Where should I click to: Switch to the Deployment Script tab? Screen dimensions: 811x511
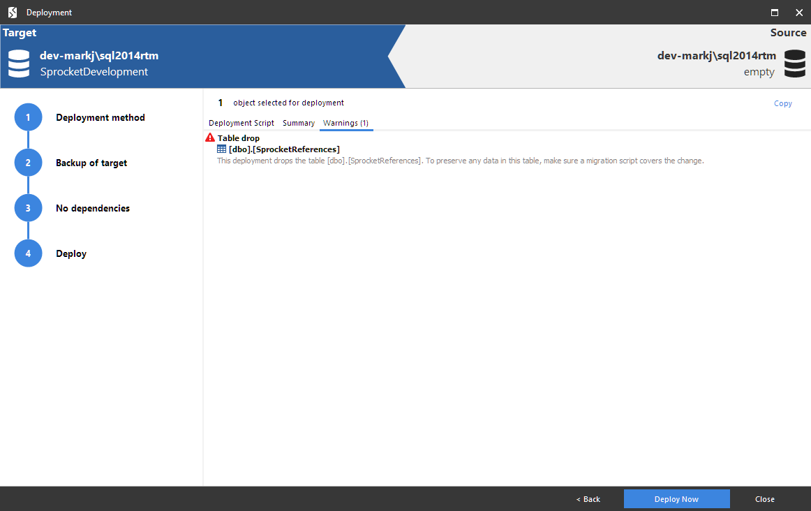pos(241,122)
